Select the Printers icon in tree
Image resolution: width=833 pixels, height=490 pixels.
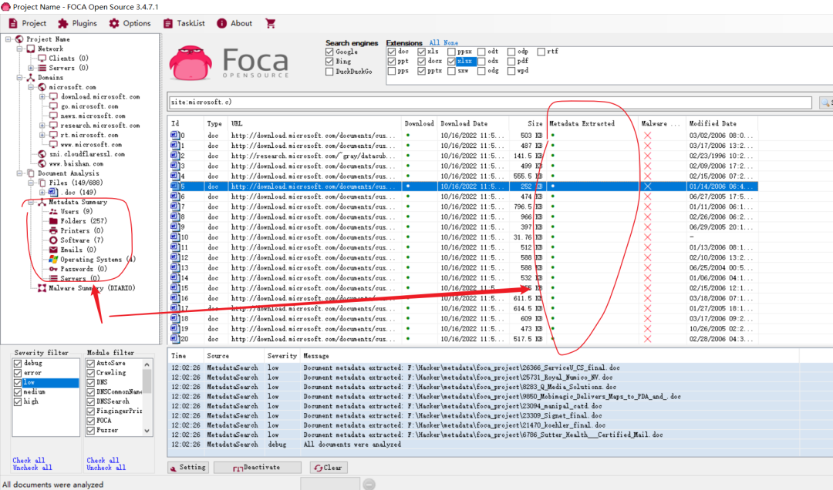pos(53,230)
